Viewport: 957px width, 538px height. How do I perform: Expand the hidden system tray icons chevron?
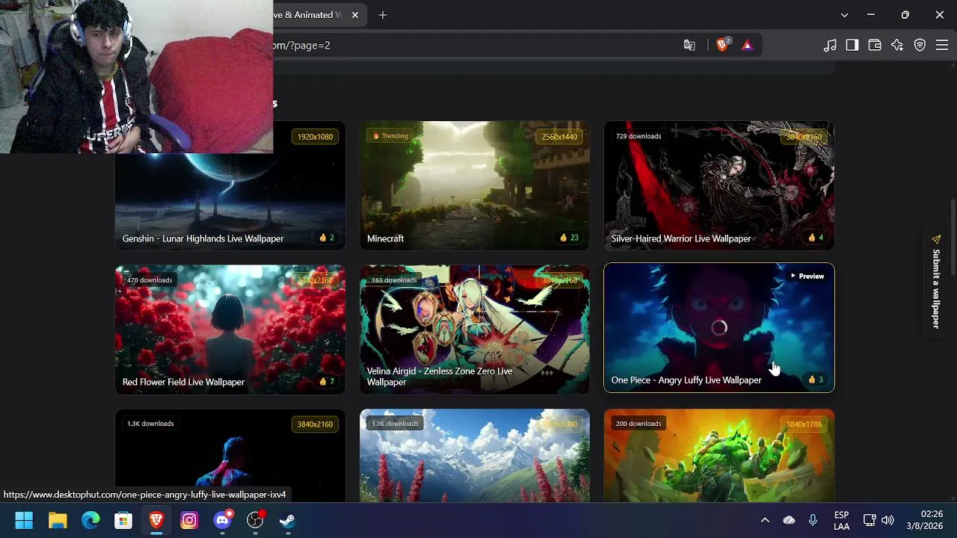[x=765, y=520]
